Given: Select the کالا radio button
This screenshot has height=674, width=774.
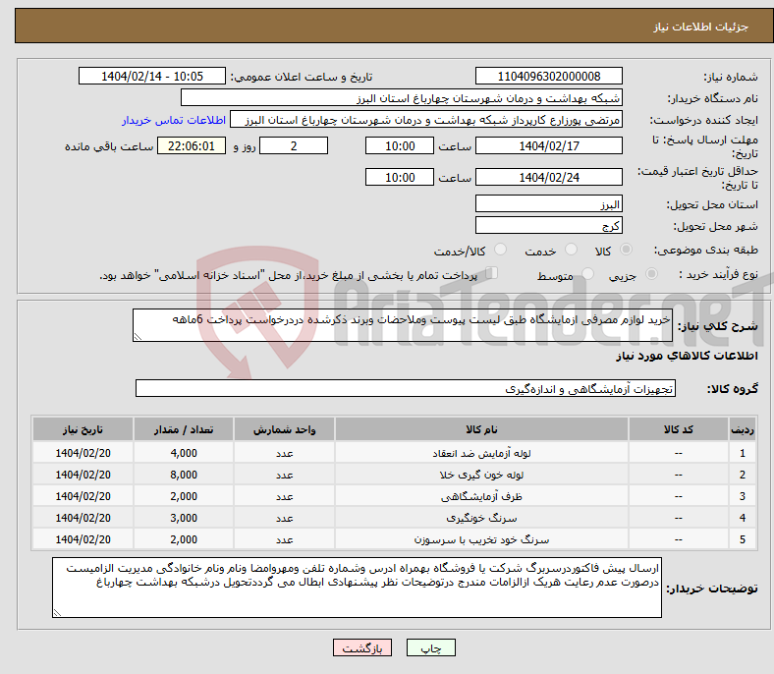Looking at the screenshot, I should click(626, 250).
